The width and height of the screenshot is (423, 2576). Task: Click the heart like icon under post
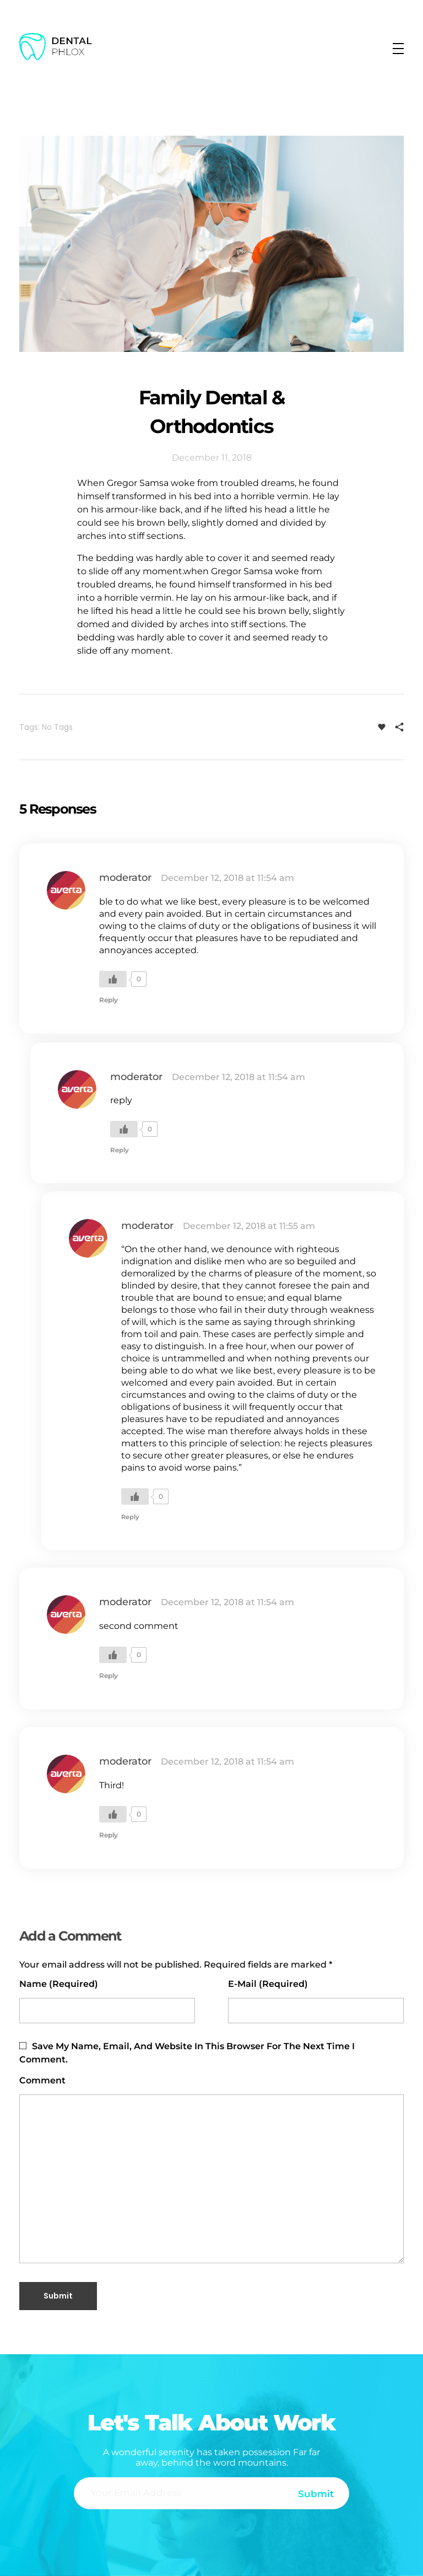[x=381, y=727]
